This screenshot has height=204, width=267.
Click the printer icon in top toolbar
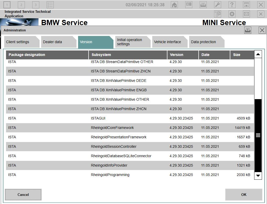coord(203,5)
